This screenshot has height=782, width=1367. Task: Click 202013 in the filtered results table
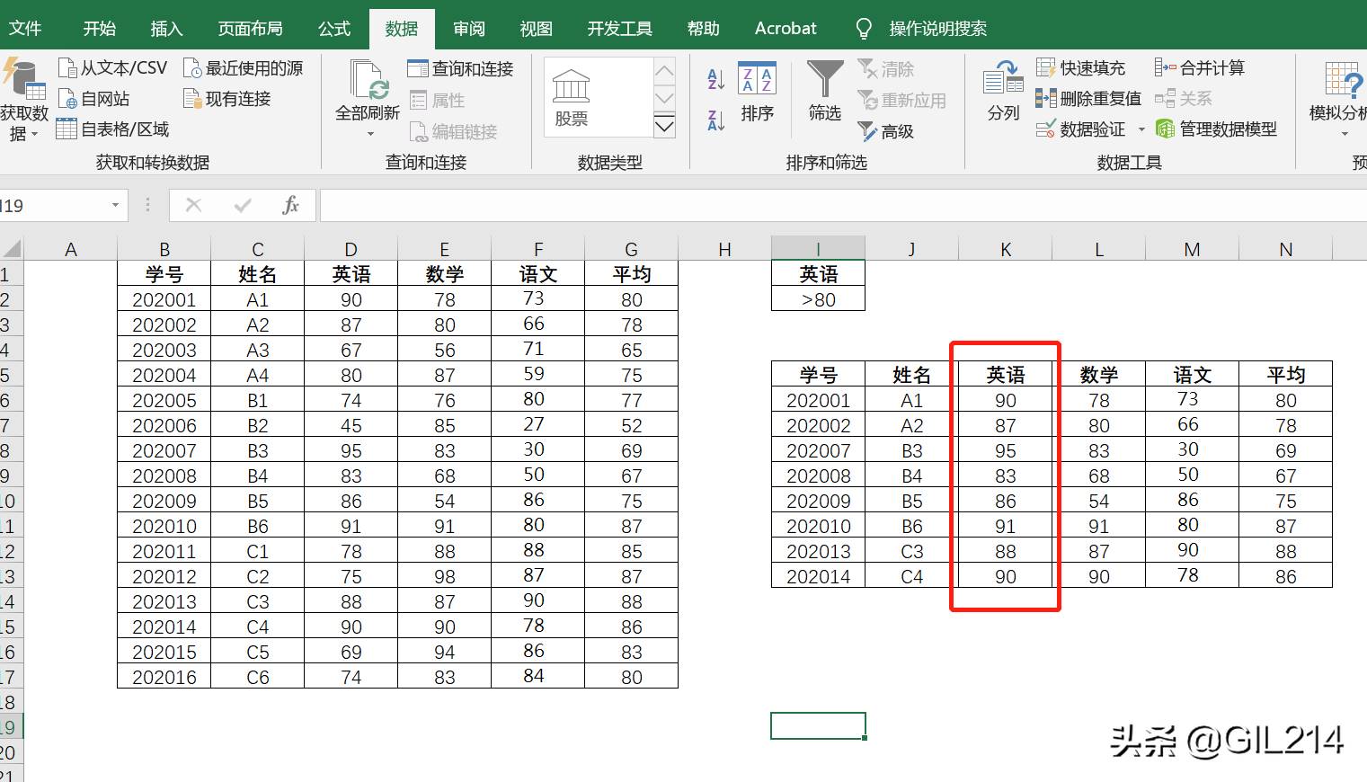818,551
